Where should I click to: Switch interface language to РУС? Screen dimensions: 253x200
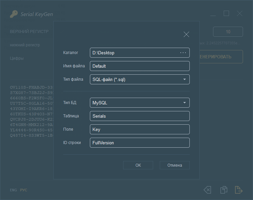[x=24, y=190]
